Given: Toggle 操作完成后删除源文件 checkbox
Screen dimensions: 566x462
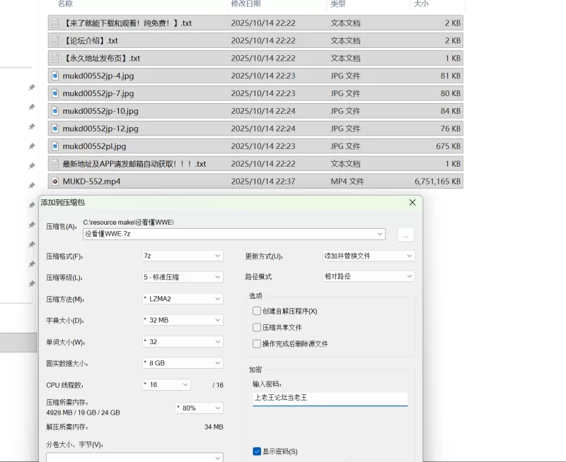Looking at the screenshot, I should click(x=257, y=344).
